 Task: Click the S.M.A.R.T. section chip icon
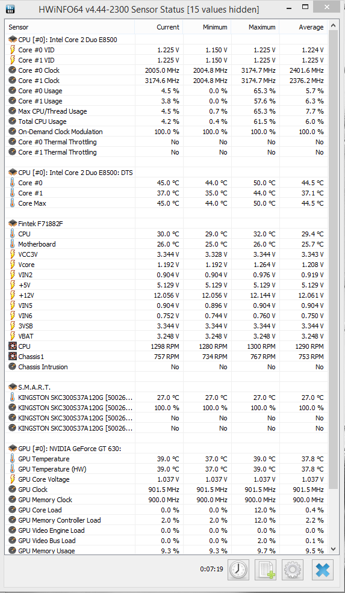(13, 387)
